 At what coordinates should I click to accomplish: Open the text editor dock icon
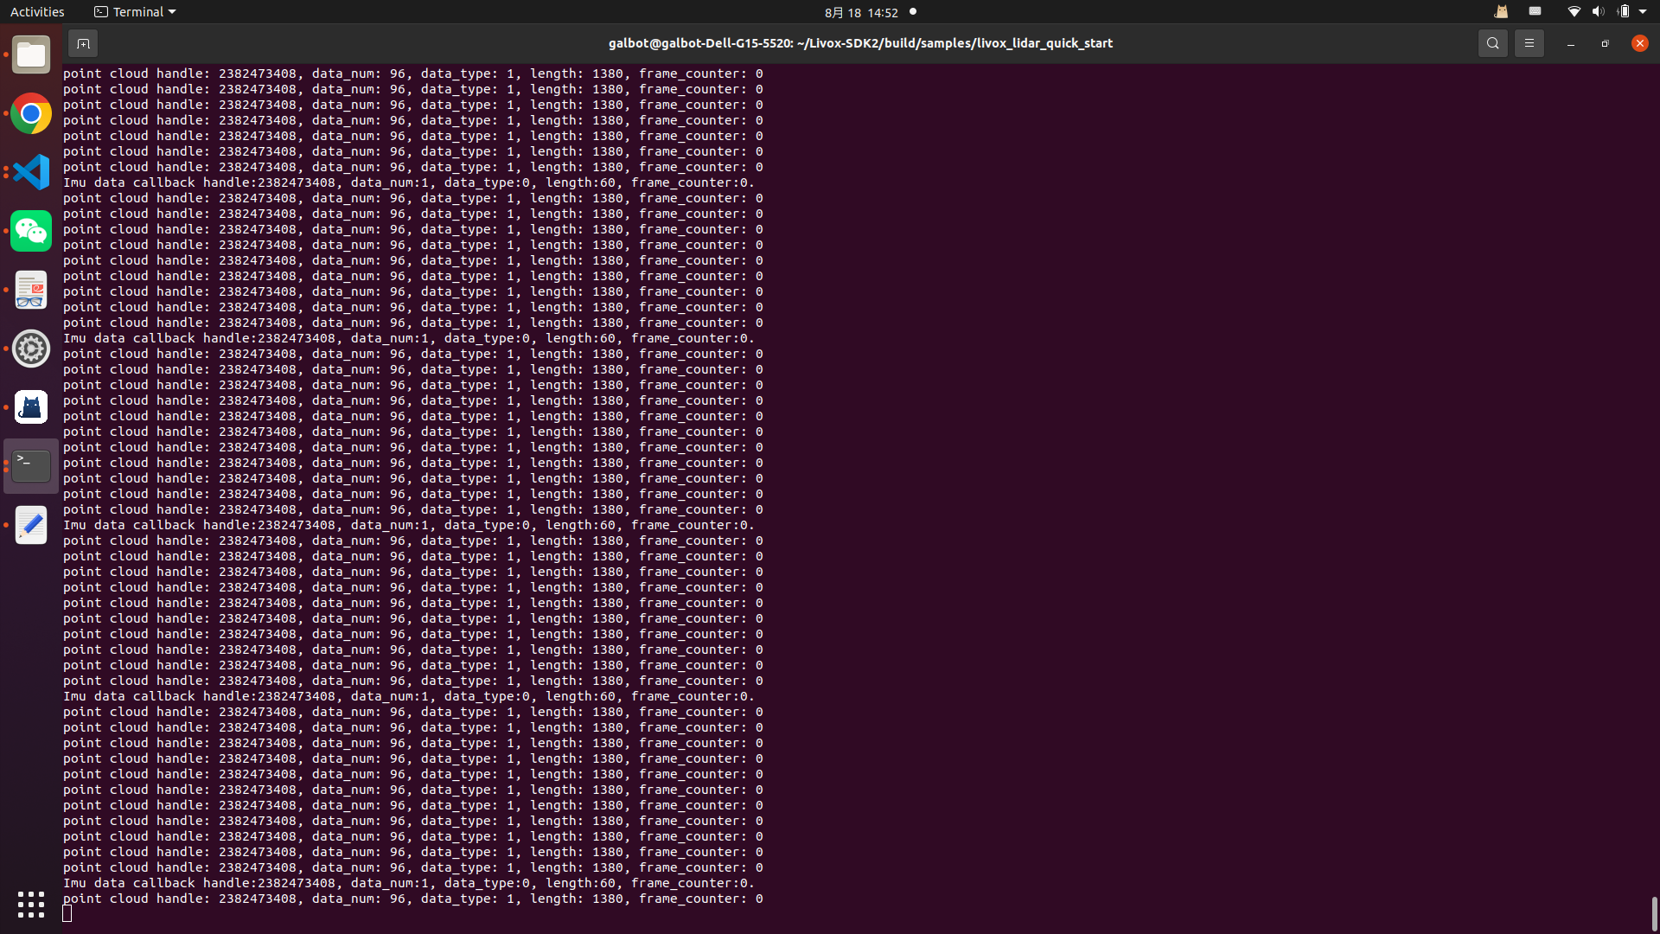[x=31, y=525]
